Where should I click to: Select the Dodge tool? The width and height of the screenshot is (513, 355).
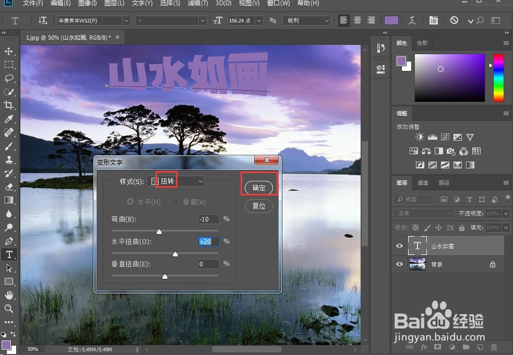click(9, 227)
